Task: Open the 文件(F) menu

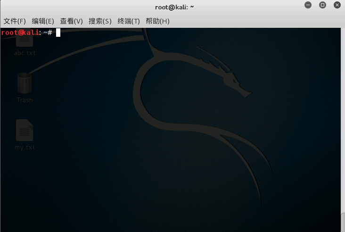Action: (x=15, y=21)
